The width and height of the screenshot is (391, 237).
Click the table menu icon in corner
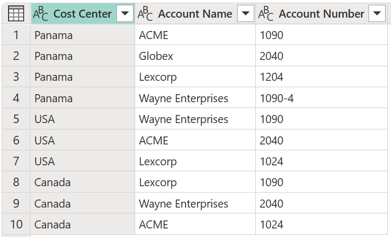click(16, 14)
